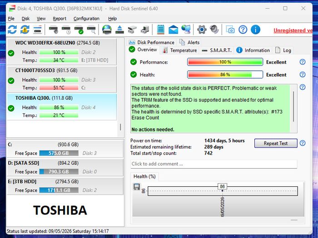Click the scrollbar in the status text box
Screen dimensions: 318x238
click(x=293, y=106)
